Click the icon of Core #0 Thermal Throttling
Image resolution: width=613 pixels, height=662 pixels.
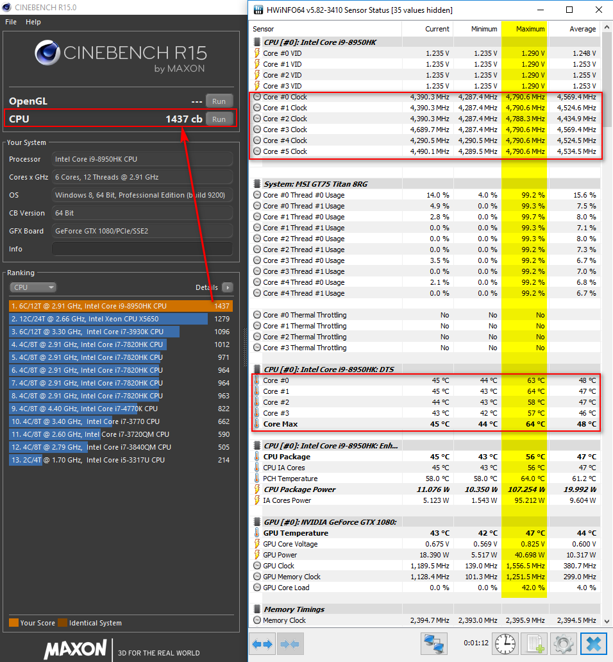coord(257,315)
